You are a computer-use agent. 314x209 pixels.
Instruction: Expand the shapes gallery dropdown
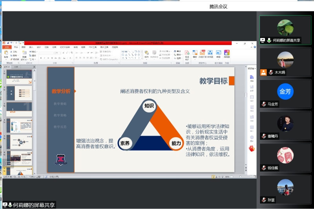[x=142, y=58]
